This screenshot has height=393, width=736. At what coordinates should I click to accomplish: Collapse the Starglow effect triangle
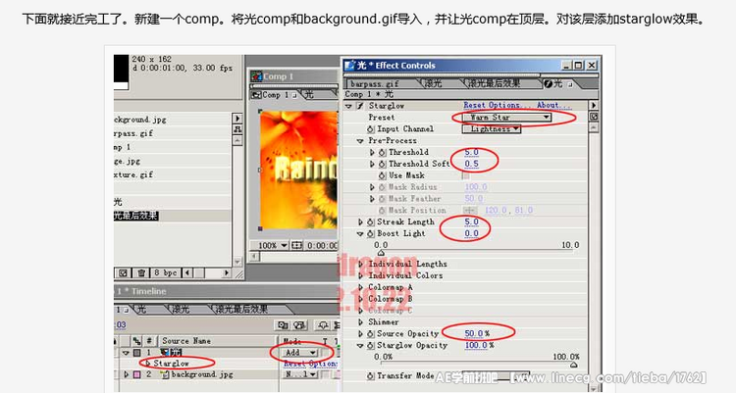point(348,107)
